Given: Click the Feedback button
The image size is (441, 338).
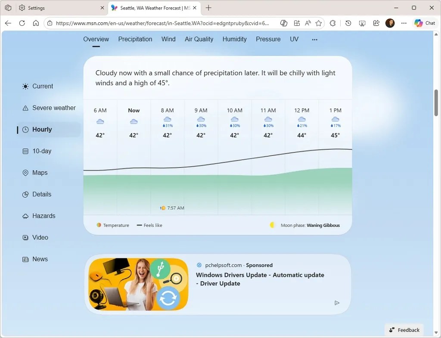Looking at the screenshot, I should pos(404,330).
